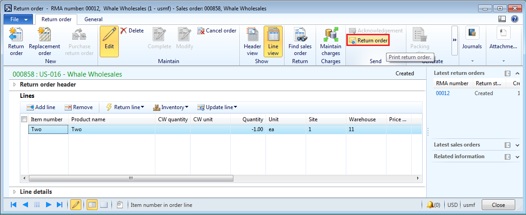Open Find sales order
This screenshot has width=526, height=215.
(x=300, y=41)
